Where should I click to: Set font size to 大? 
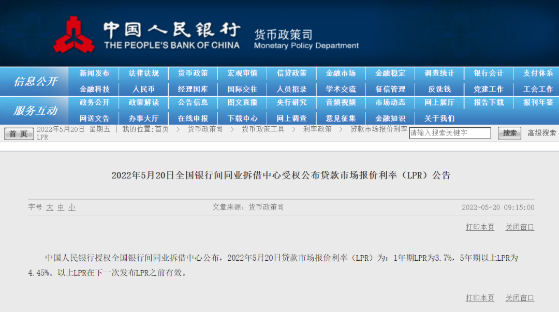50,207
